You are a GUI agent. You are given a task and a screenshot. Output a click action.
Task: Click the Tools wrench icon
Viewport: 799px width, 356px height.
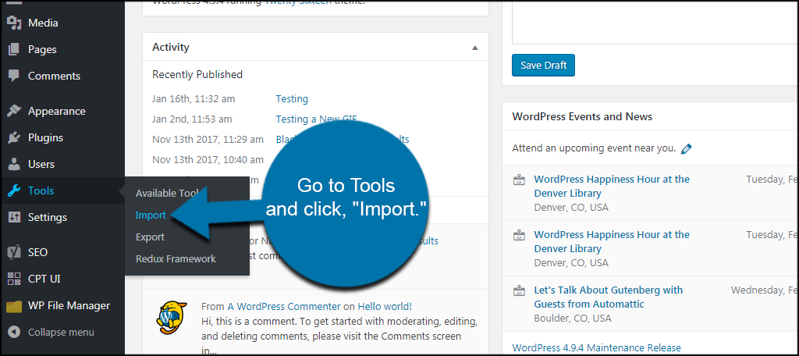[x=14, y=190]
